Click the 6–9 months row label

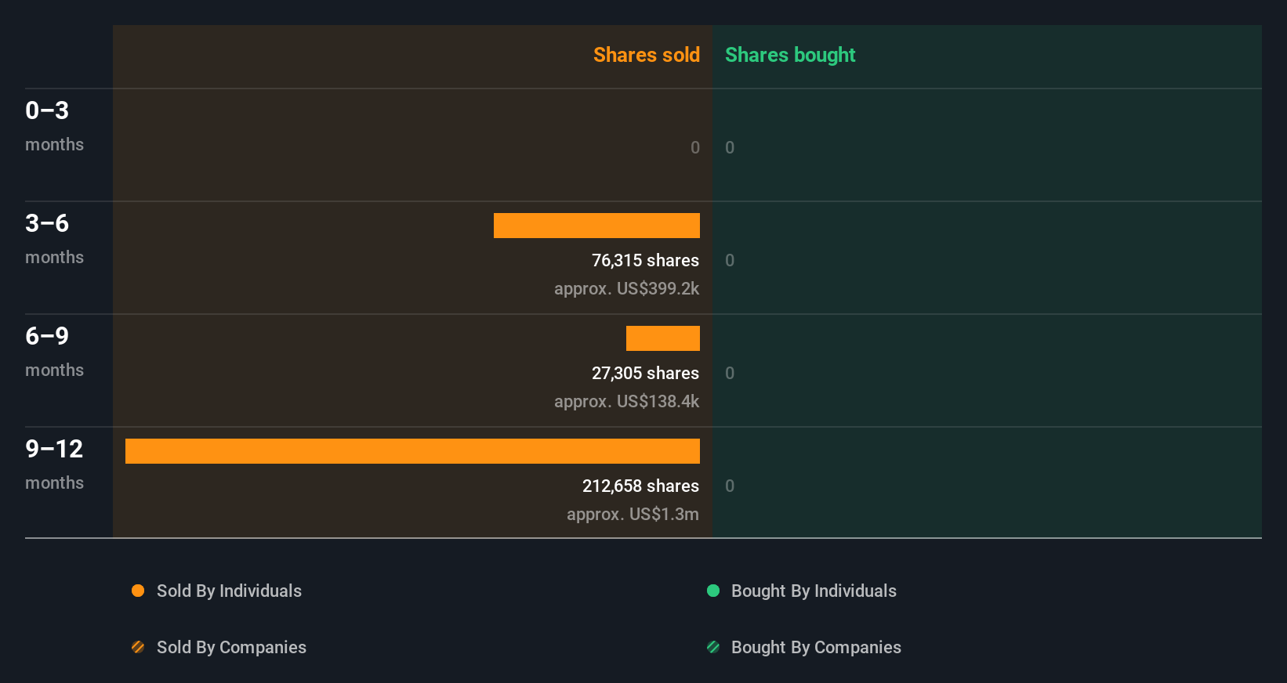(x=54, y=352)
